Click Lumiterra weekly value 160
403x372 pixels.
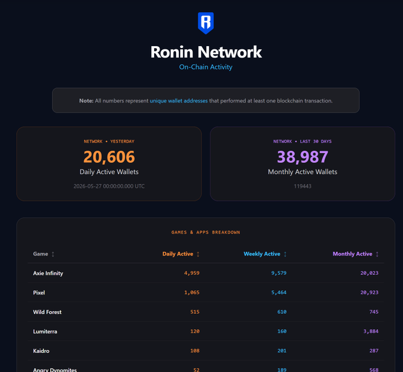282,331
